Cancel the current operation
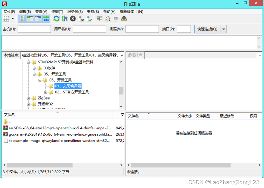Viewport: 264px width, 188px height. pos(73,19)
